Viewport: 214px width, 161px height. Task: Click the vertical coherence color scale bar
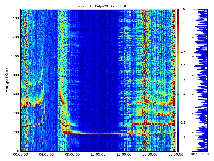click(x=178, y=80)
